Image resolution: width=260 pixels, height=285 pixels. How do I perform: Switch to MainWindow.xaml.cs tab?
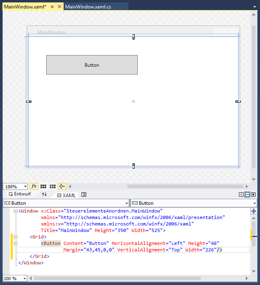point(88,6)
